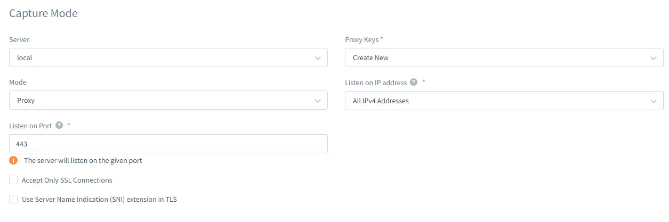Click the help icon beside Listen on Port

pos(59,126)
